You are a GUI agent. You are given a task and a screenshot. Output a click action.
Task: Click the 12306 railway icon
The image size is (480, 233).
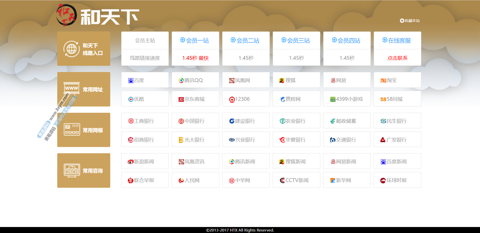click(x=232, y=99)
